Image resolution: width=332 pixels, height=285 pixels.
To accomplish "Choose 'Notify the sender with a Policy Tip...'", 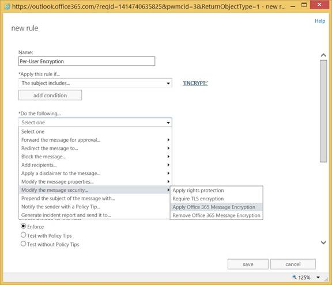I will (x=95, y=207).
